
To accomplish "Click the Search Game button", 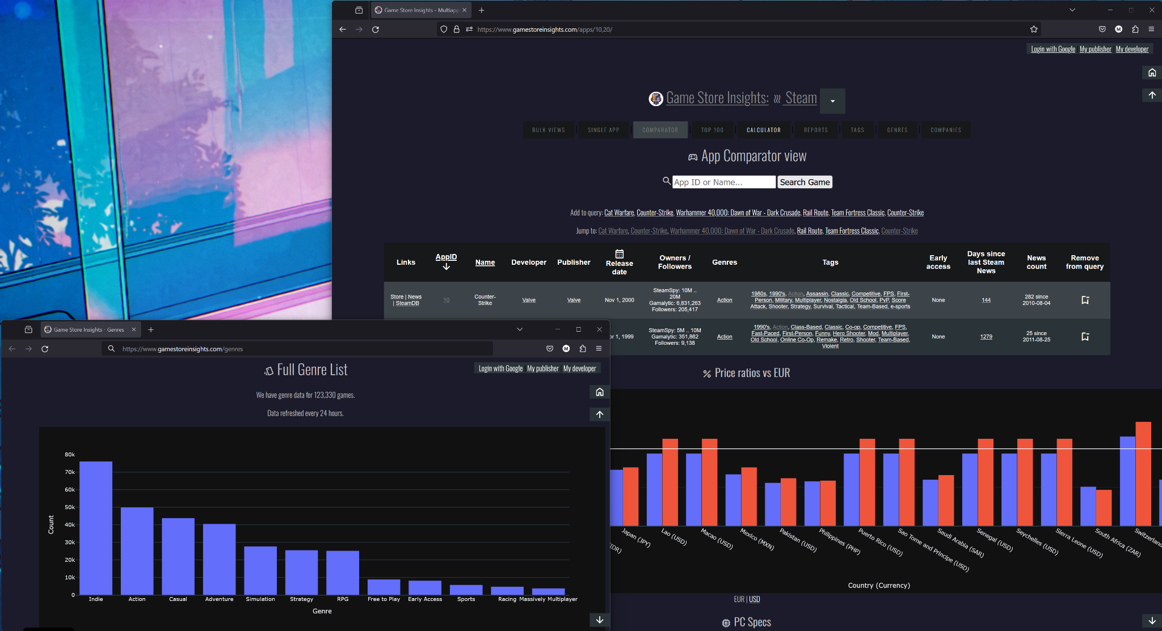I will click(x=805, y=182).
